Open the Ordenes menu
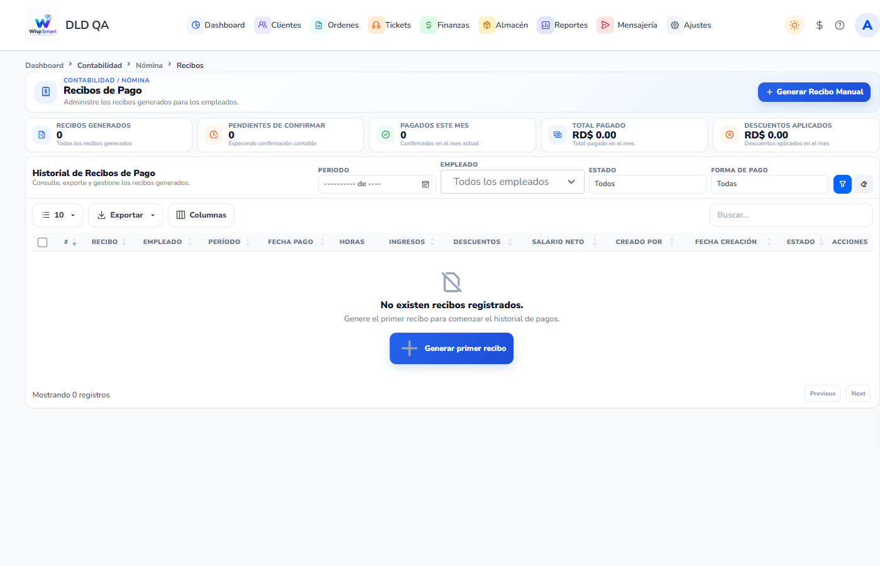The width and height of the screenshot is (880, 566). 335,25
